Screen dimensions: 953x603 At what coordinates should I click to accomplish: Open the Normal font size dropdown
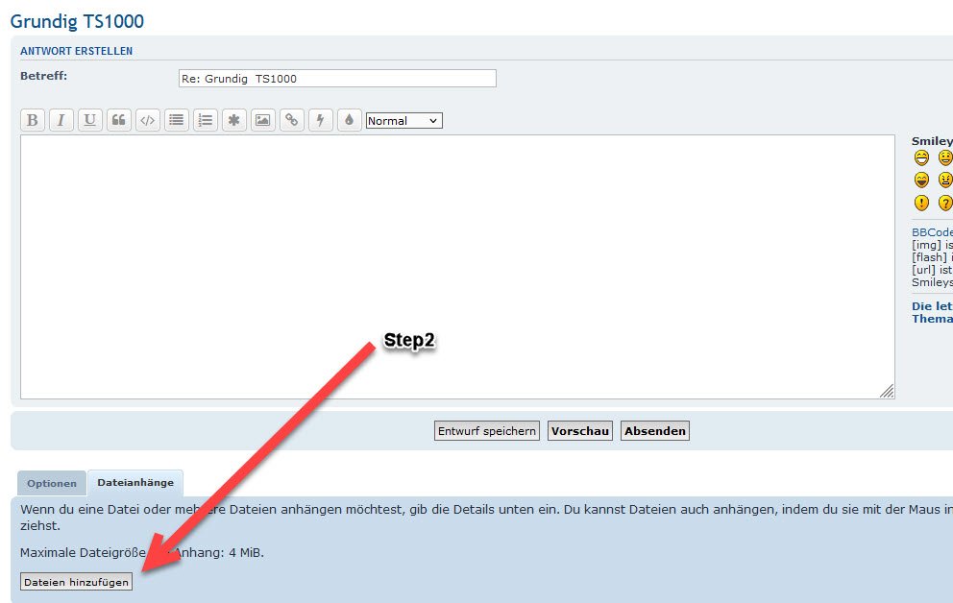click(404, 121)
